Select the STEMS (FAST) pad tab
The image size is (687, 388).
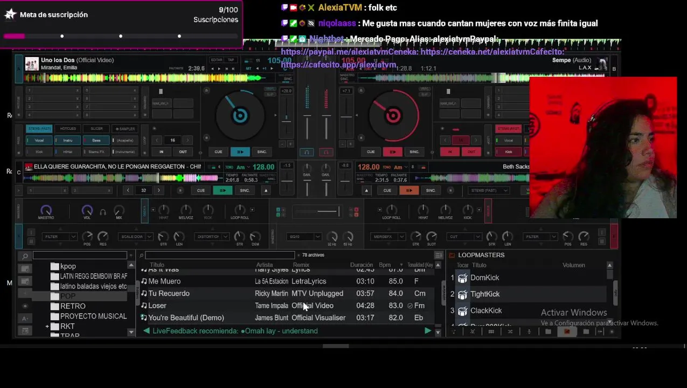(x=39, y=129)
